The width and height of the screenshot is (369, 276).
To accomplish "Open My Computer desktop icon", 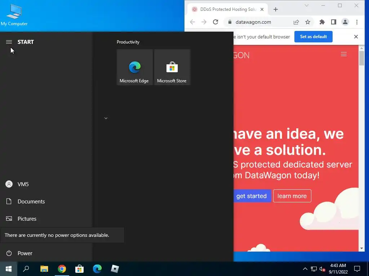I will [x=14, y=15].
